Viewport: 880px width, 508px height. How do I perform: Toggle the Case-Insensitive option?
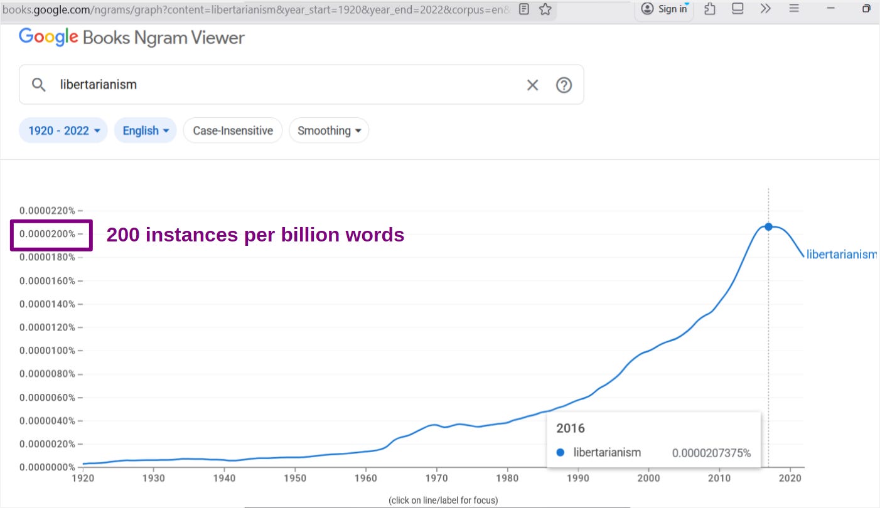point(233,130)
